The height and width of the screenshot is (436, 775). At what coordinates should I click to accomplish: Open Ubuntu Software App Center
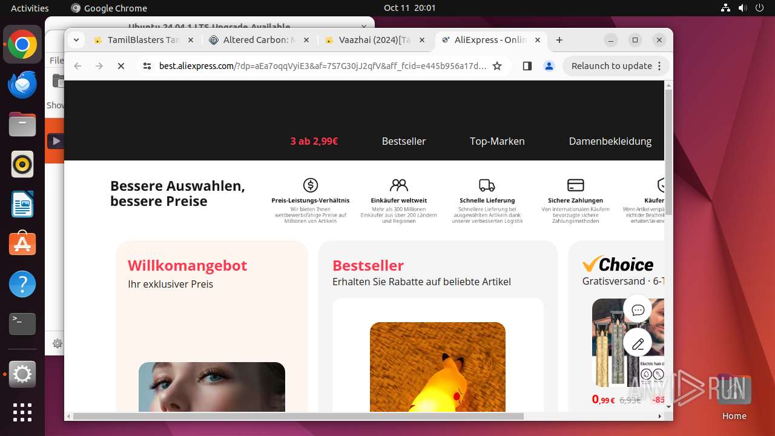(22, 244)
